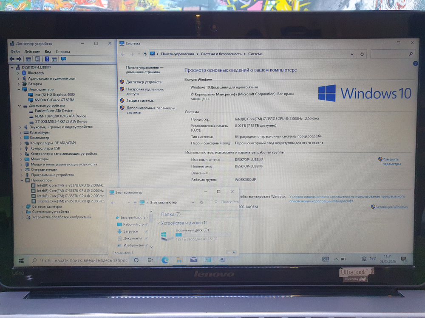The width and height of the screenshot is (425, 318).
Task: Open System address bar history dropdown
Action: coord(352,54)
